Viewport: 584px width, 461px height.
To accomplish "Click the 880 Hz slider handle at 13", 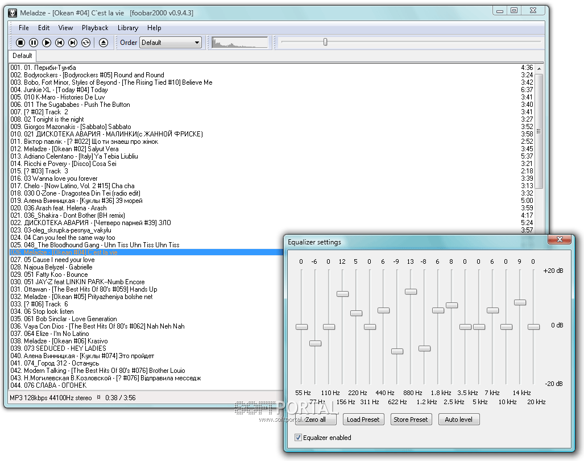I will coord(411,292).
